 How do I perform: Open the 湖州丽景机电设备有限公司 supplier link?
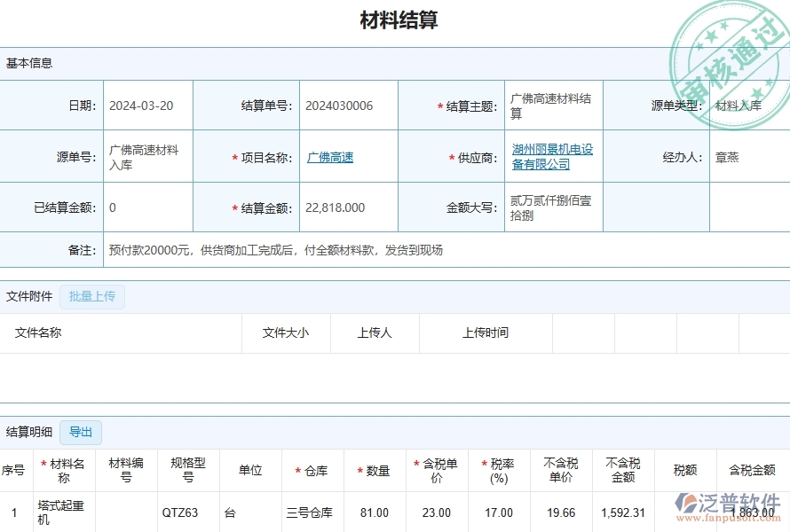[549, 156]
